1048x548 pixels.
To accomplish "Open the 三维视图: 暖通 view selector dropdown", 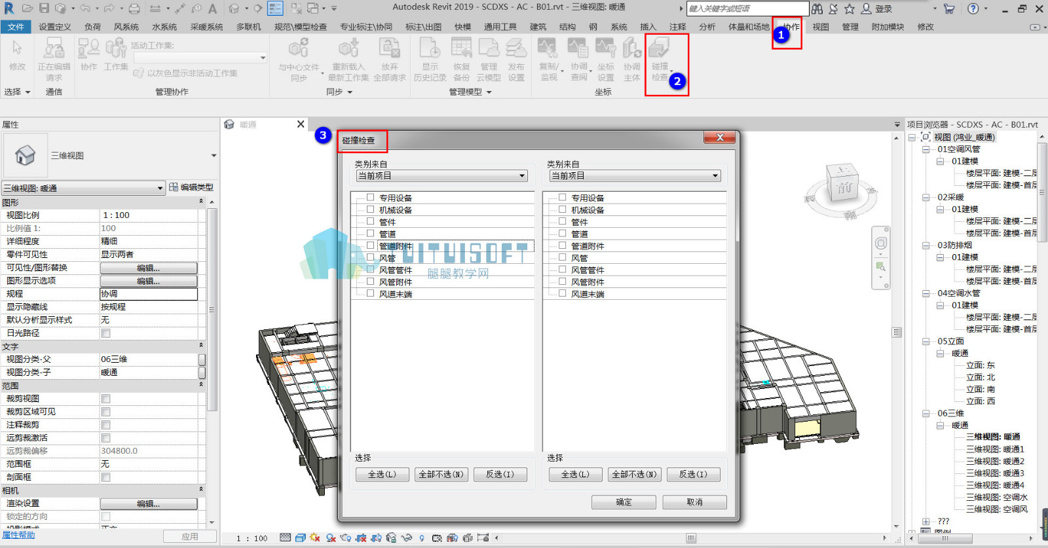I will (x=83, y=188).
